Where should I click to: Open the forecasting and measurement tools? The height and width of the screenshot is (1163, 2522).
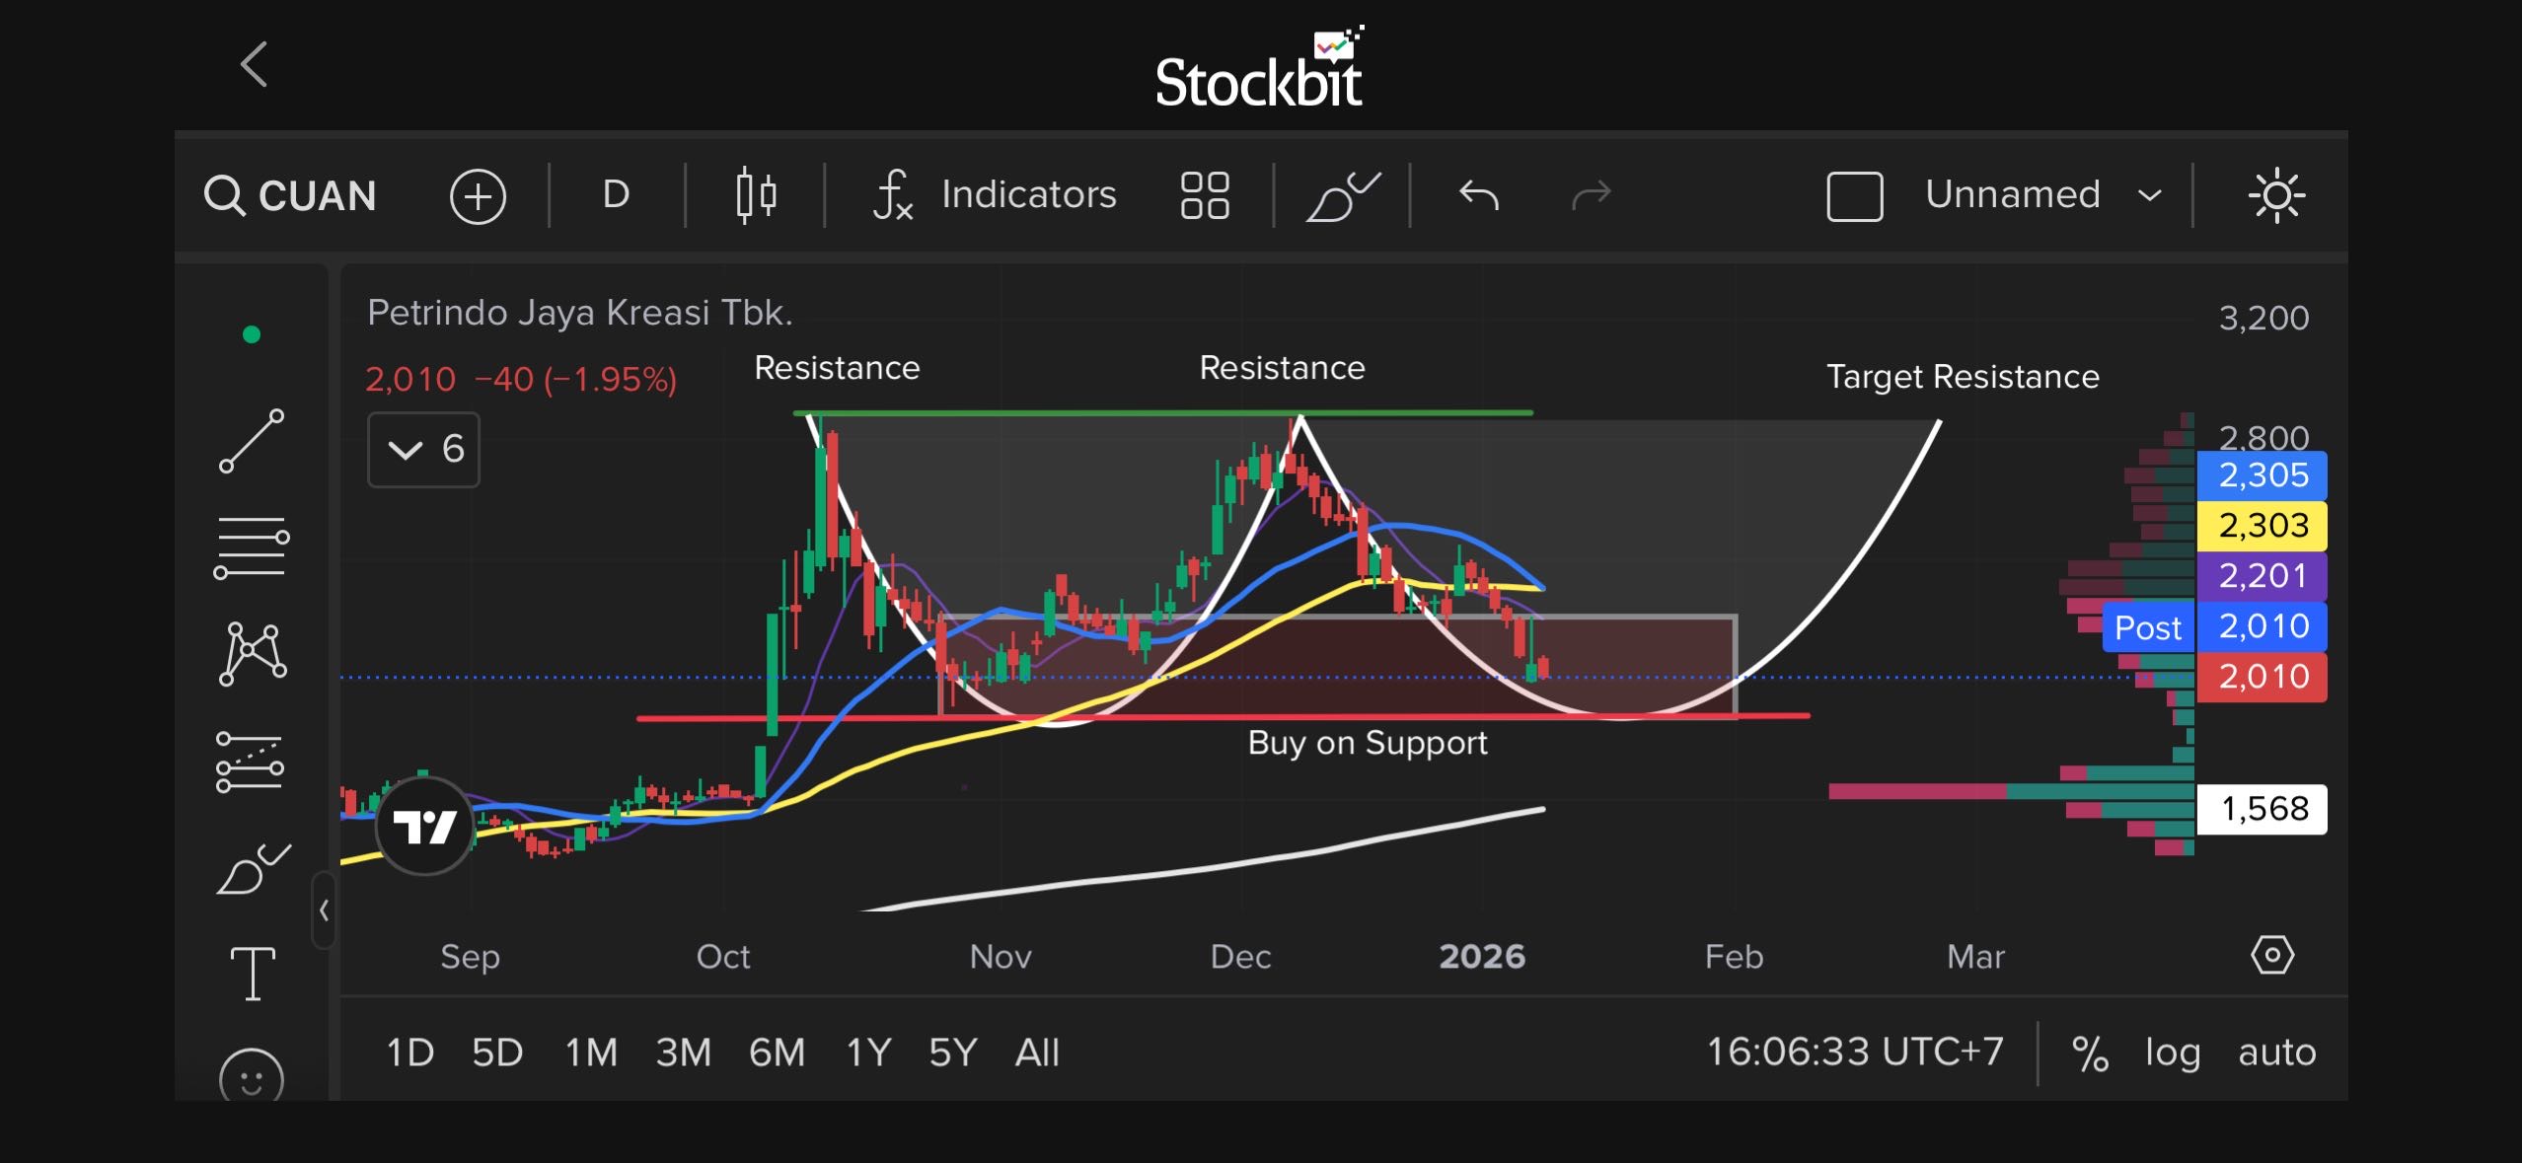tap(250, 762)
